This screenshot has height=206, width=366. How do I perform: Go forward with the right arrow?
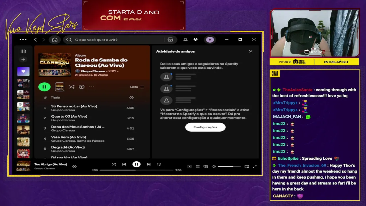tap(43, 40)
